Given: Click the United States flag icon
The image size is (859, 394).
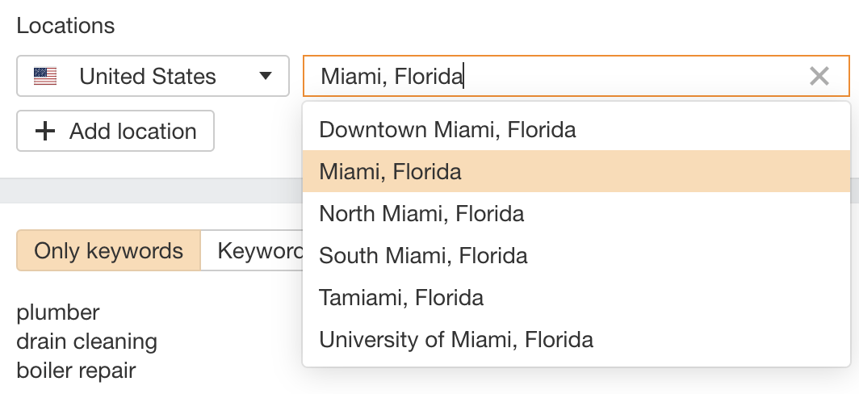Looking at the screenshot, I should 45,76.
